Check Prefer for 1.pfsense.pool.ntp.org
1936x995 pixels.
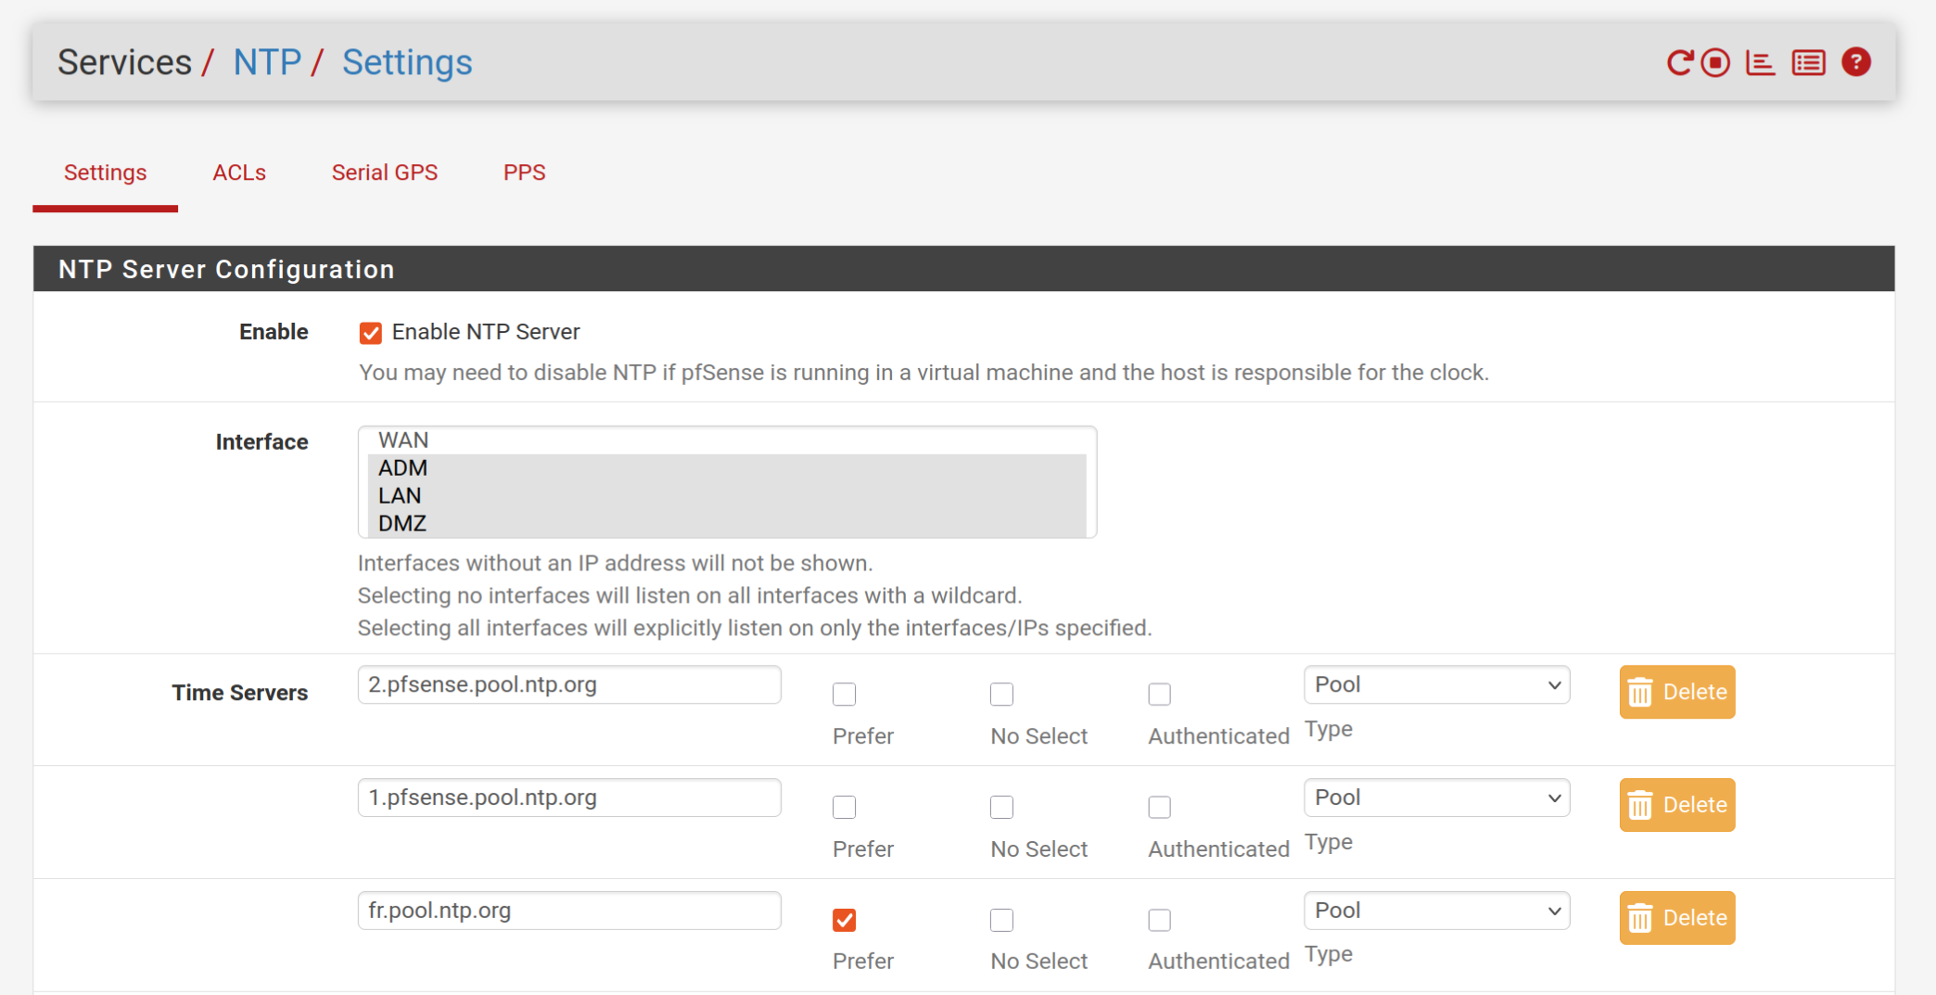845,807
